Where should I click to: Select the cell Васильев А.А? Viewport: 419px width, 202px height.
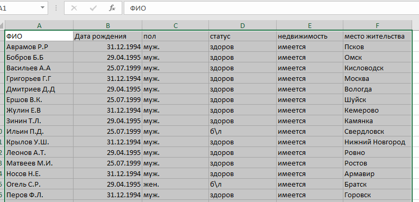click(x=39, y=68)
